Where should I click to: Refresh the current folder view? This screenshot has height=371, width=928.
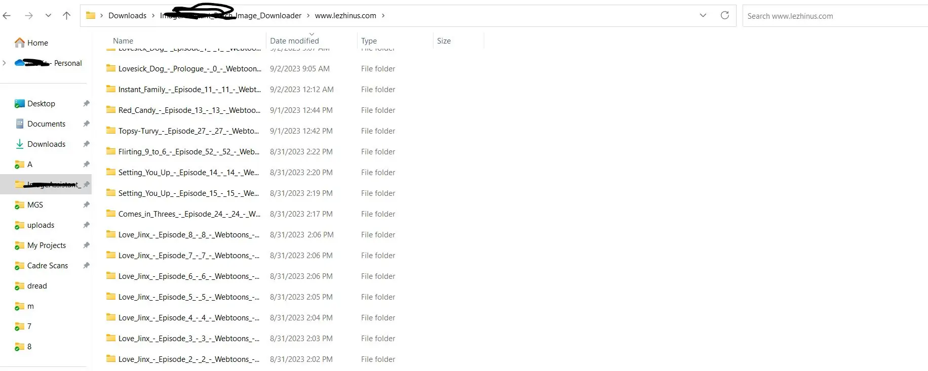pos(724,15)
